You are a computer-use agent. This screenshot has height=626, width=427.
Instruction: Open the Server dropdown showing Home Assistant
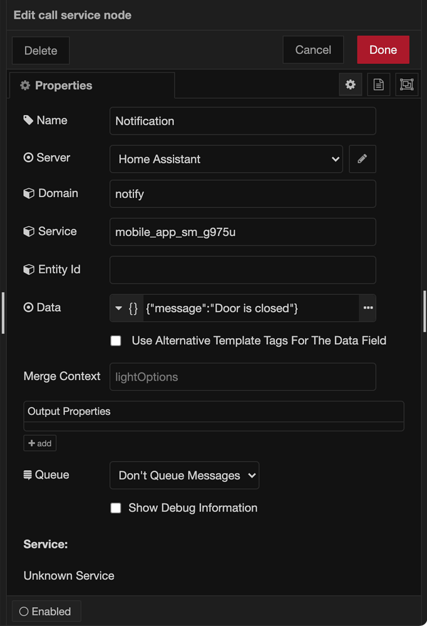[225, 159]
